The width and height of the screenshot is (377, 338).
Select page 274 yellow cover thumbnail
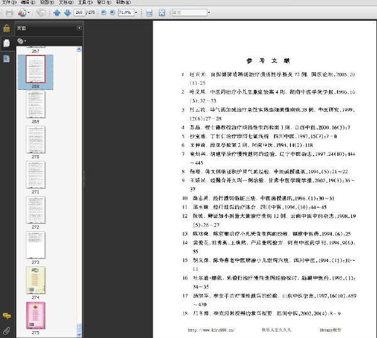coord(35,280)
